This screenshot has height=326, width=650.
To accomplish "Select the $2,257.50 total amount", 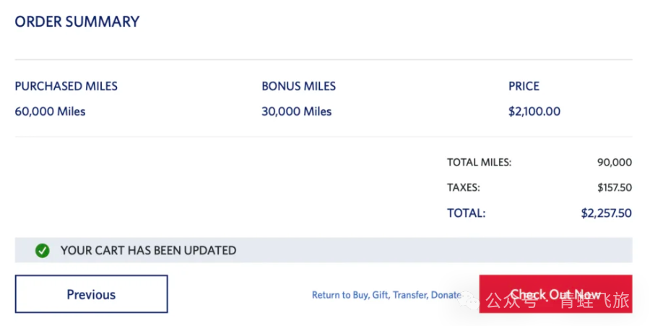I will coord(607,213).
